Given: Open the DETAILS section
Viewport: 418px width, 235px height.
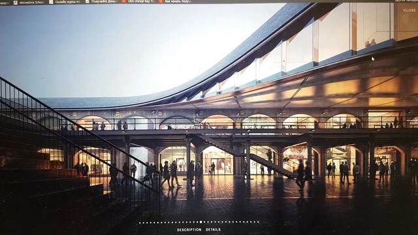Looking at the screenshot, I should (213, 230).
